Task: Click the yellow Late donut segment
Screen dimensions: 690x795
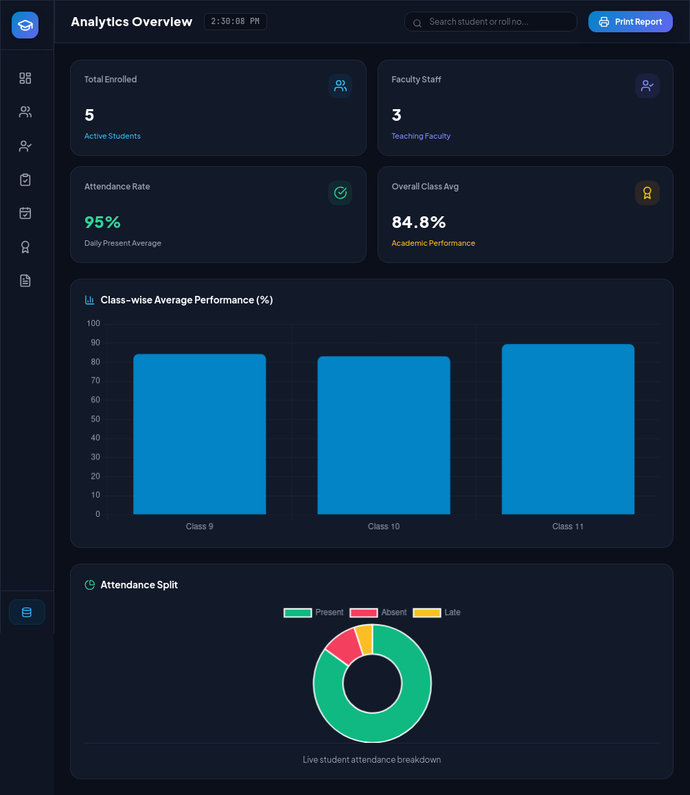Action: 365,639
